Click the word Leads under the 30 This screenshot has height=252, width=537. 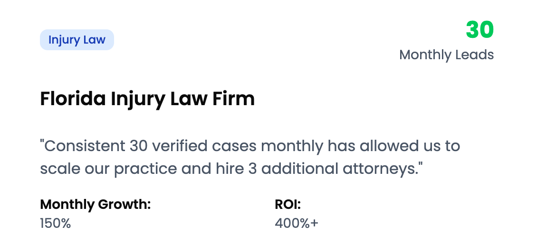click(x=473, y=55)
